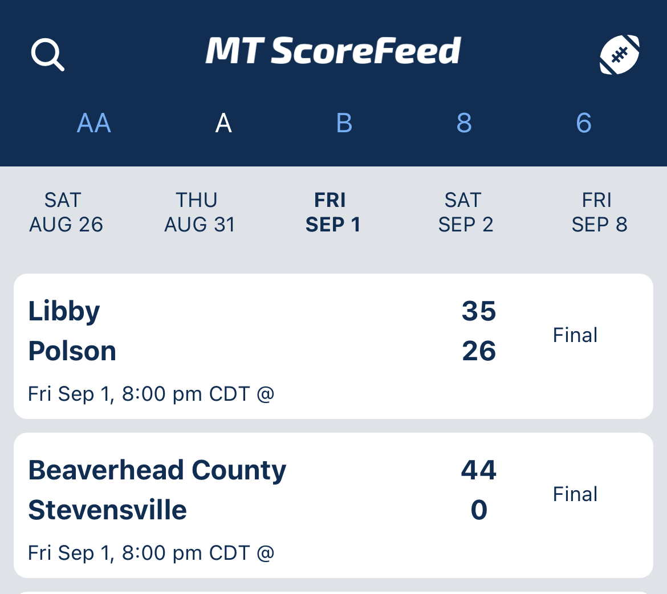The width and height of the screenshot is (667, 594).
Task: Tap the Beaverhead County team name
Action: [157, 470]
